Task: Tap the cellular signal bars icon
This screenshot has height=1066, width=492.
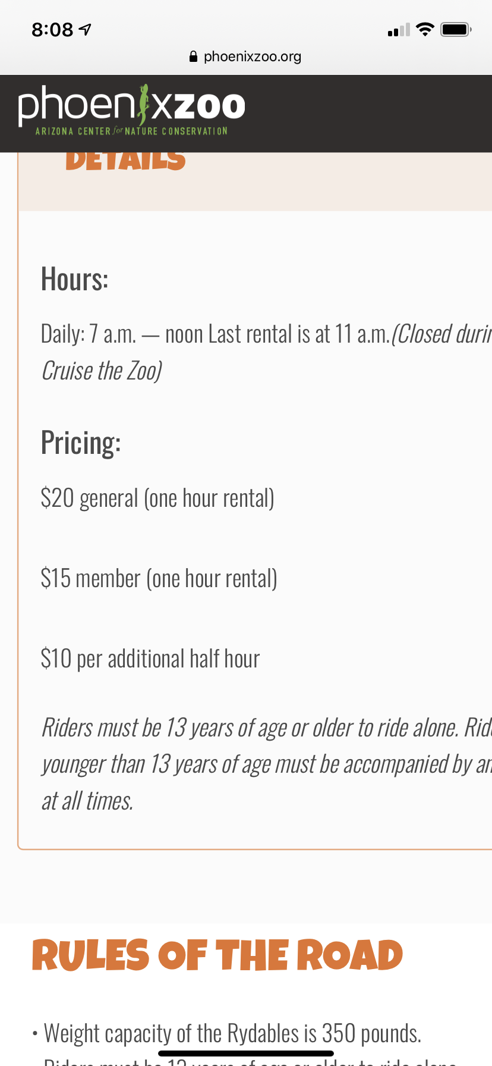Action: tap(399, 30)
